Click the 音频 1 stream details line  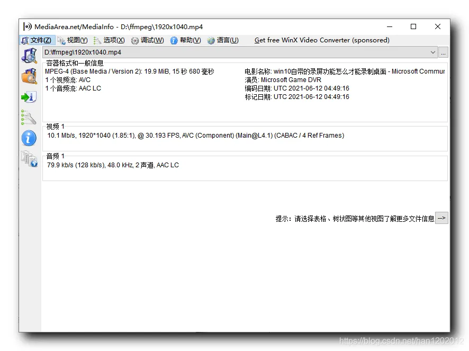113,165
